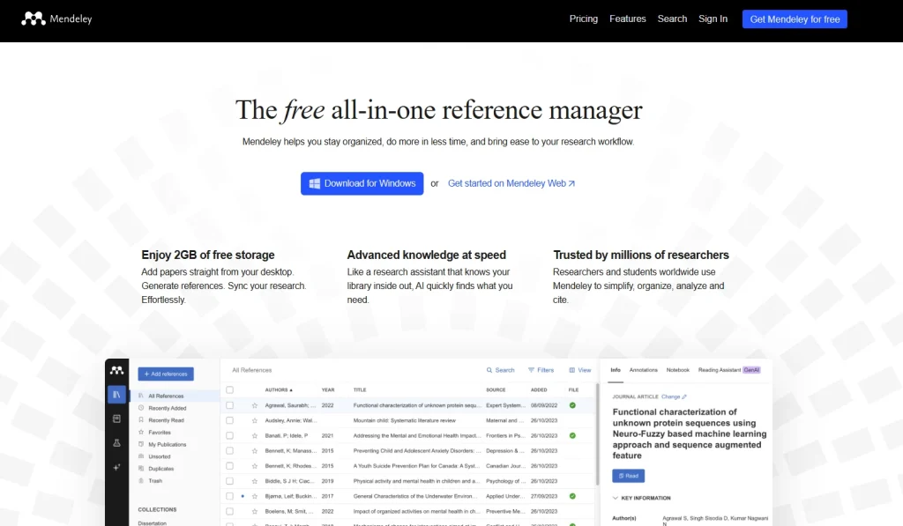Click the flask icon in the app sidebar
This screenshot has width=903, height=526.
[117, 443]
